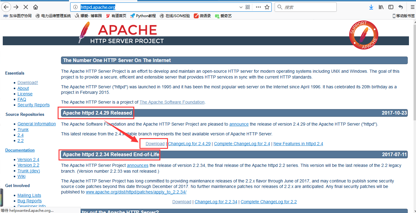This screenshot has width=416, height=213.
Task: Open Security Reports in sidebar
Action: 33,105
